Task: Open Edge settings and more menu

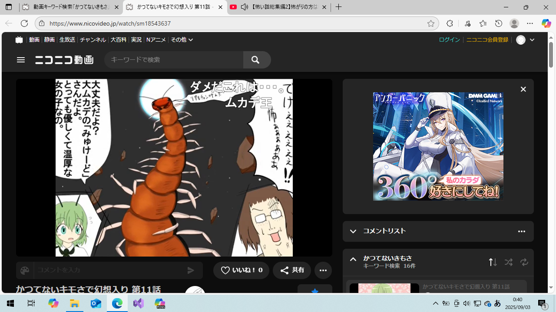Action: click(530, 23)
